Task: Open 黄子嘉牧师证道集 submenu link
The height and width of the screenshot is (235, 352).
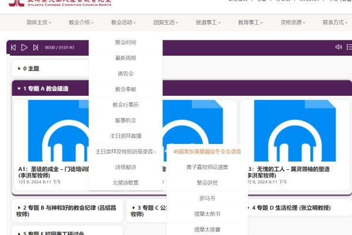Action: tap(207, 167)
